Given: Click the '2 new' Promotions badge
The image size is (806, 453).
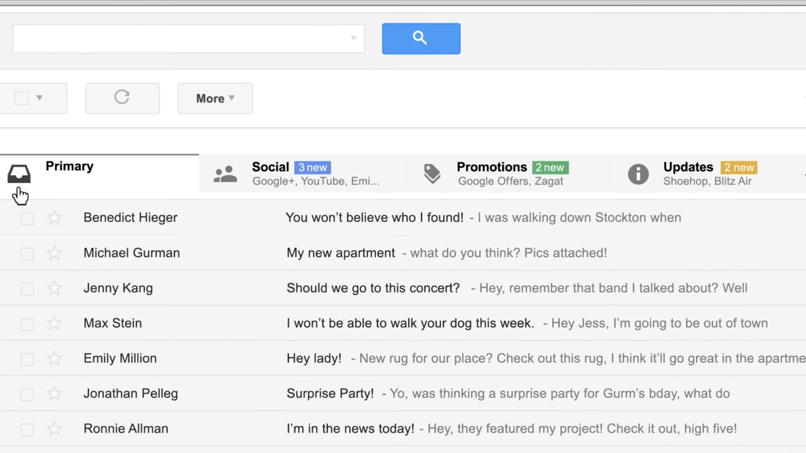Looking at the screenshot, I should click(x=550, y=168).
